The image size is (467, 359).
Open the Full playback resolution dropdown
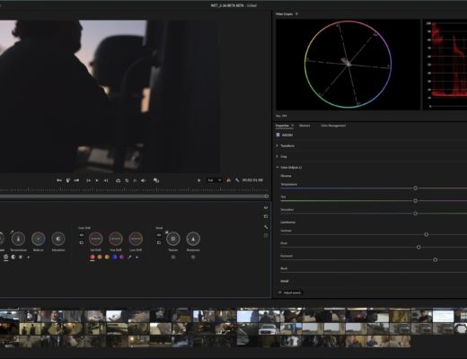point(214,180)
